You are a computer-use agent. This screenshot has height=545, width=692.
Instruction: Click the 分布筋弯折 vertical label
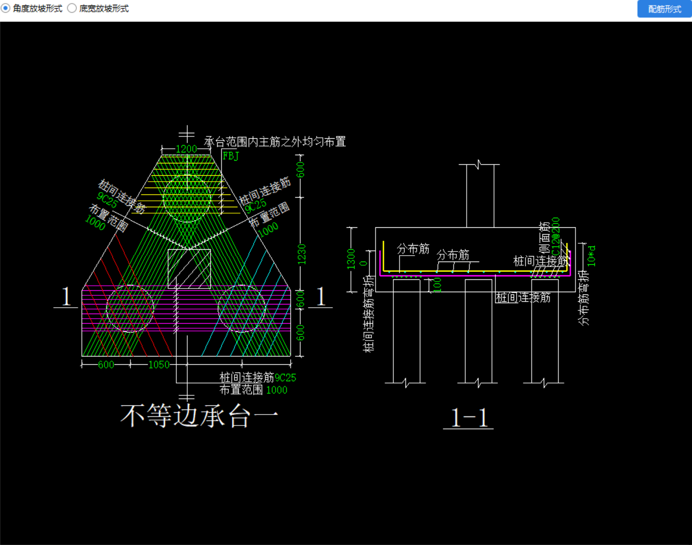[x=583, y=298]
